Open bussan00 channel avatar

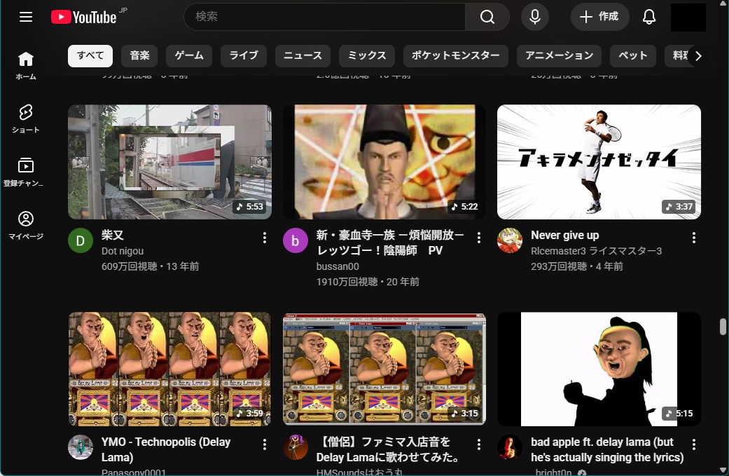point(296,240)
